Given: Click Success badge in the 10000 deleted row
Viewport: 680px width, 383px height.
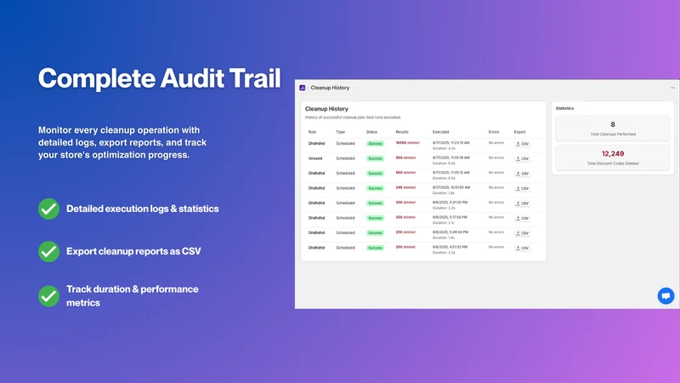Looking at the screenshot, I should [x=375, y=144].
